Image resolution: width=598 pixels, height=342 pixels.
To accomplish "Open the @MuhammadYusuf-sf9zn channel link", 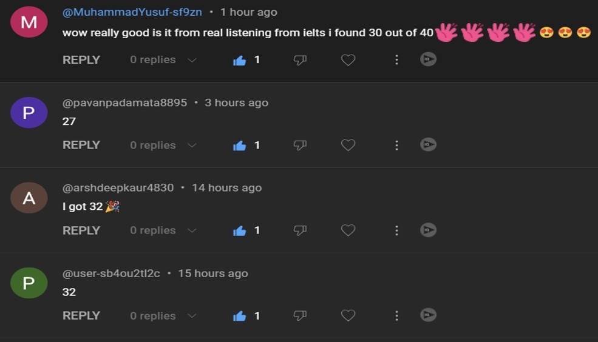I will point(132,12).
